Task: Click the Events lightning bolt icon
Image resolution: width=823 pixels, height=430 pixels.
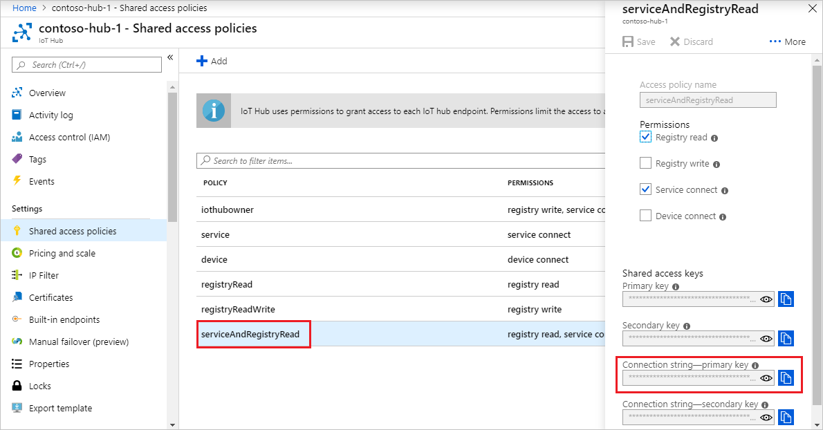Action: click(17, 181)
